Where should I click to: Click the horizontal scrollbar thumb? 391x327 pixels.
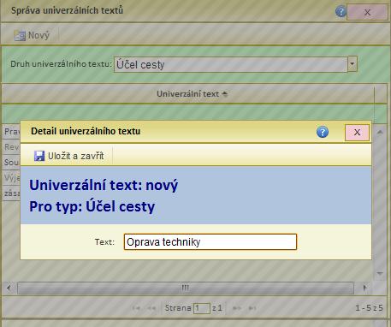coord(186,288)
